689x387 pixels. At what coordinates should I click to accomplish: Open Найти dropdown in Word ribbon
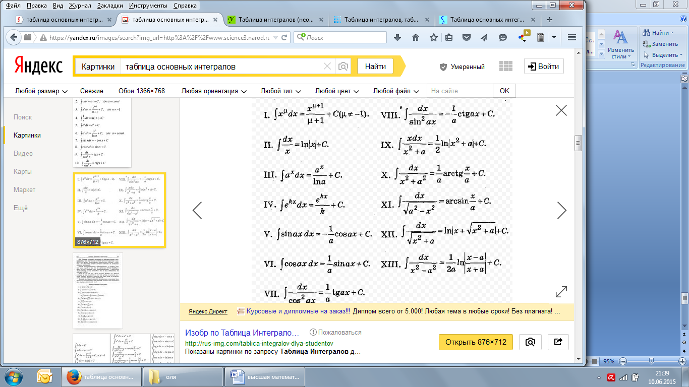tap(659, 33)
